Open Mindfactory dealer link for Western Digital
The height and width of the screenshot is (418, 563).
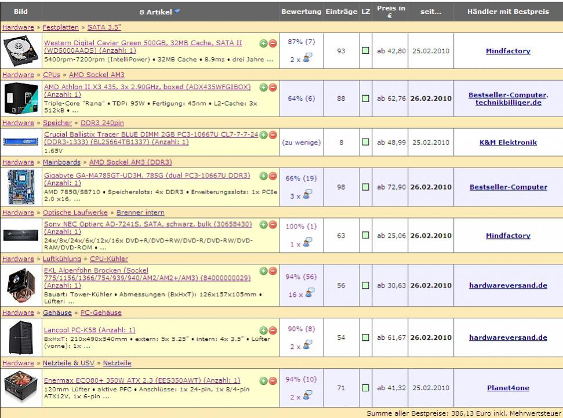pos(508,51)
